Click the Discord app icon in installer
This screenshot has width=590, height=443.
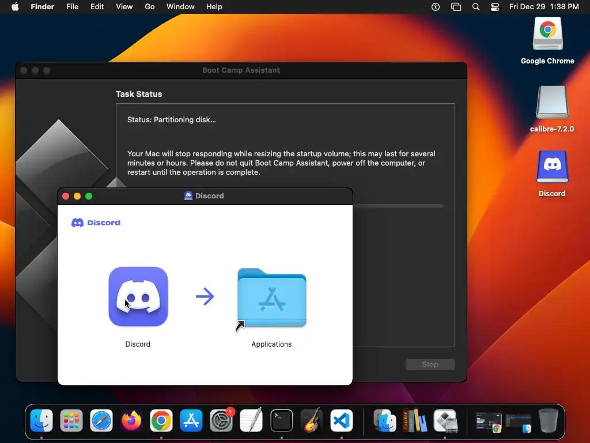point(138,296)
